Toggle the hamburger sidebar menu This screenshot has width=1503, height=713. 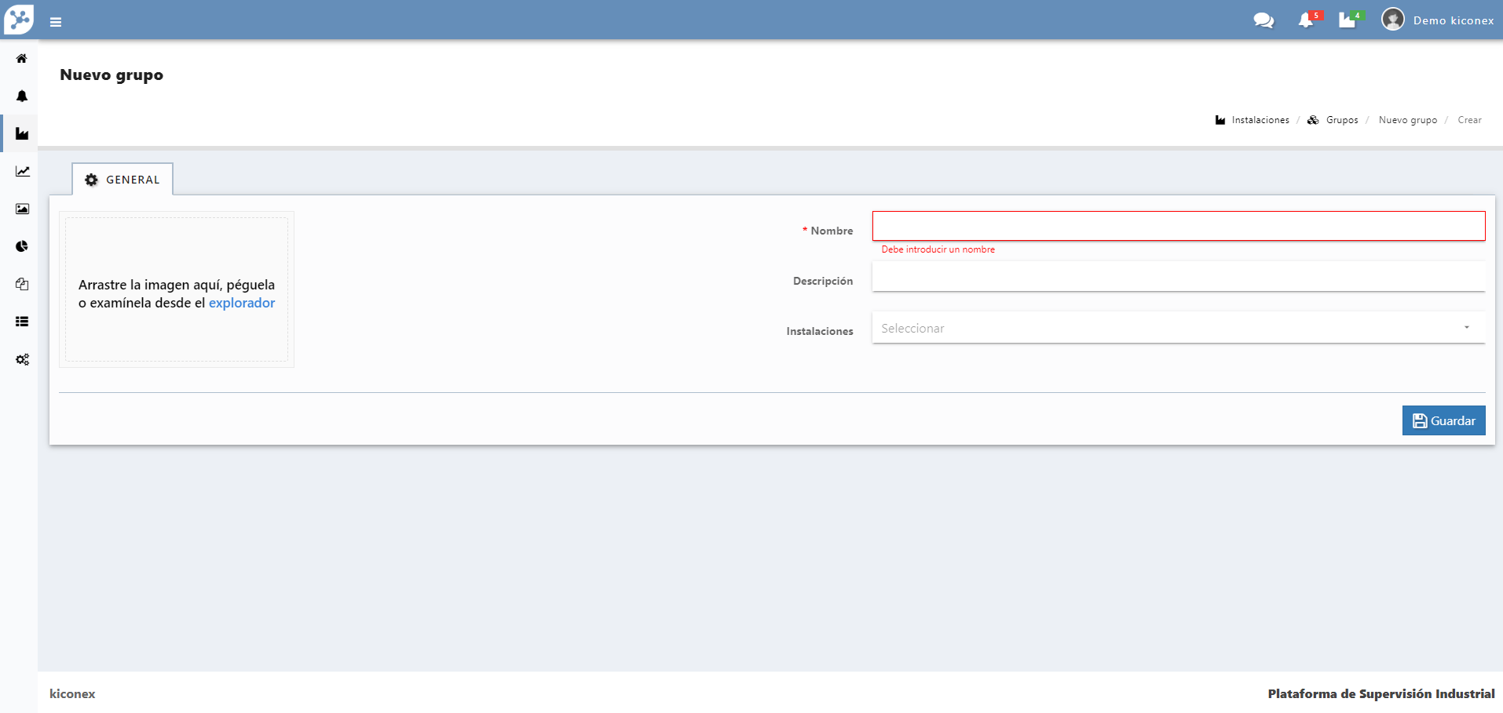[x=56, y=22]
